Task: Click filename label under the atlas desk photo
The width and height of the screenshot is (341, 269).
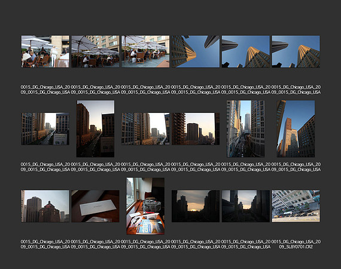Action: (x=145, y=244)
